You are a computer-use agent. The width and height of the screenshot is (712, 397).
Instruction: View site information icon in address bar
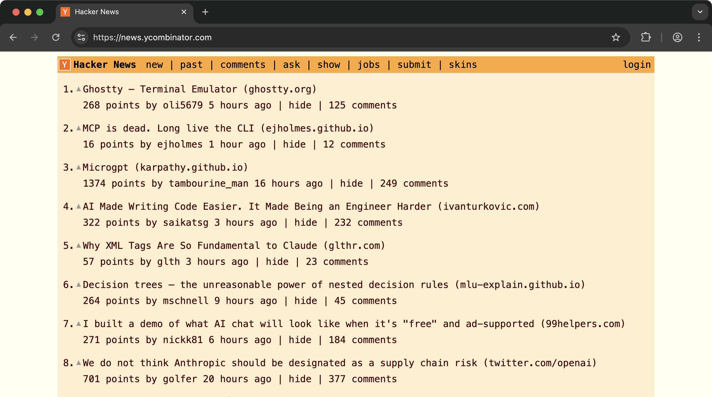click(x=81, y=37)
